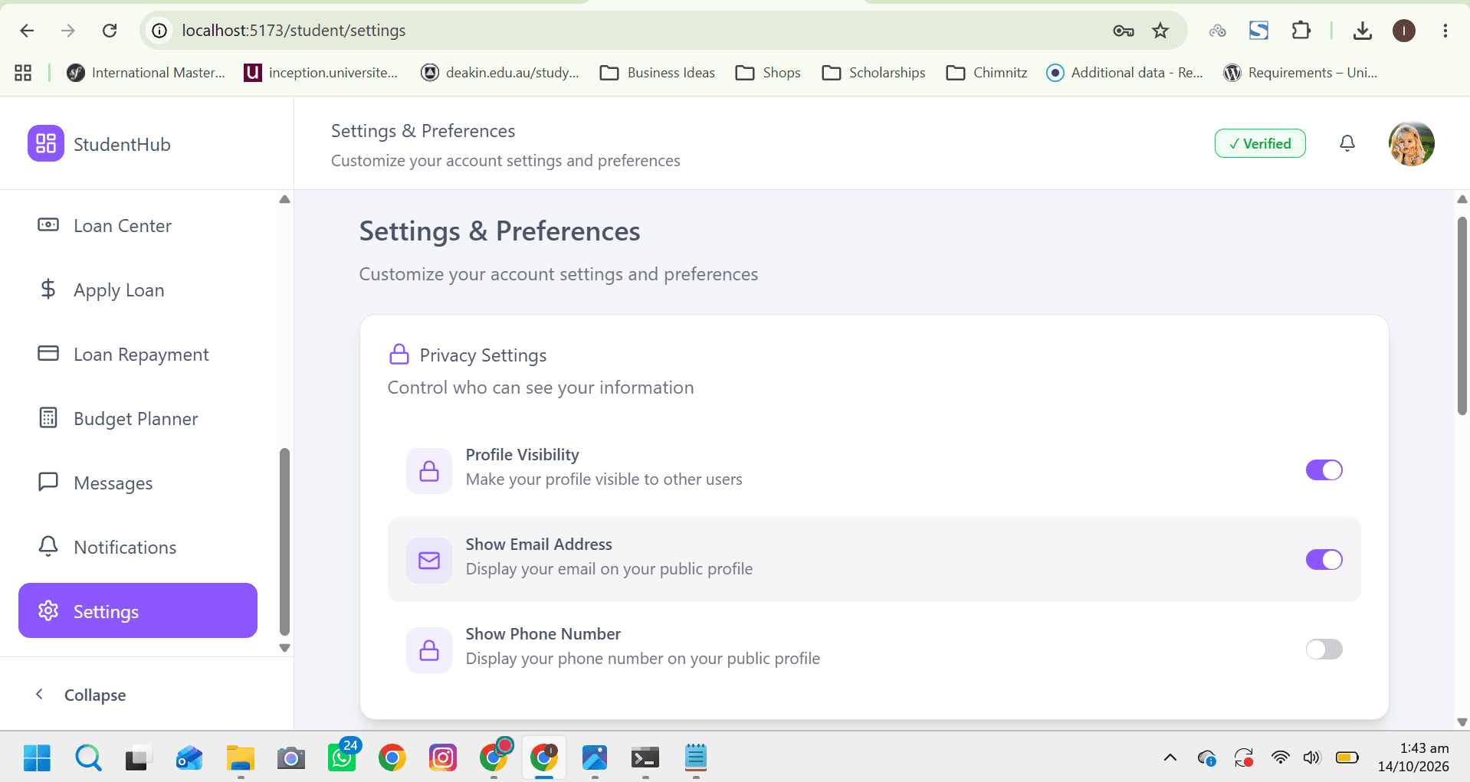The height and width of the screenshot is (782, 1470).
Task: Click sidebar scroll down arrow
Action: (284, 648)
